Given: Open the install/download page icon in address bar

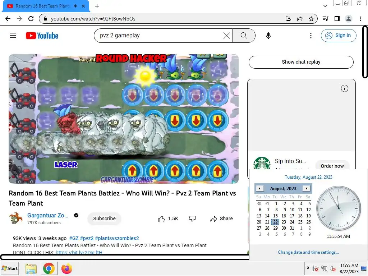Looking at the screenshot, I should (288, 19).
